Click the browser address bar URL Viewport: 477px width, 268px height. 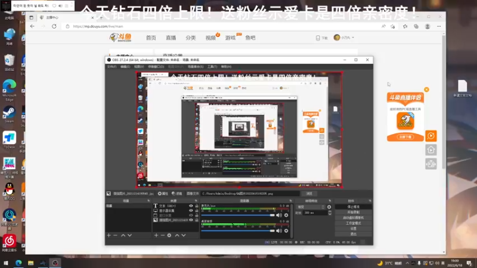(x=98, y=26)
